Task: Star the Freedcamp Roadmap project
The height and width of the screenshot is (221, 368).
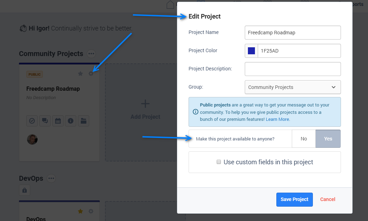Action: pyautogui.click(x=80, y=74)
